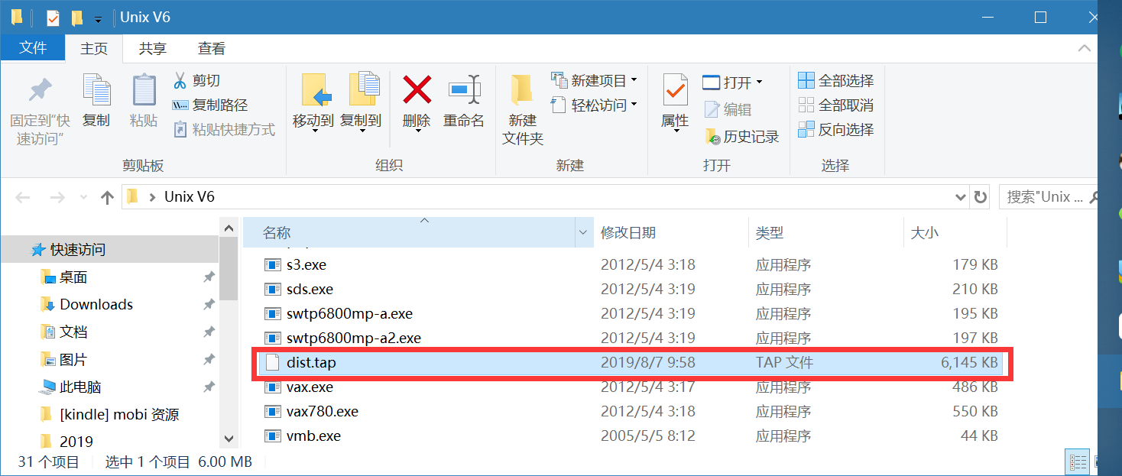1122x476 pixels.
Task: Click the refresh button in address bar
Action: pyautogui.click(x=981, y=196)
